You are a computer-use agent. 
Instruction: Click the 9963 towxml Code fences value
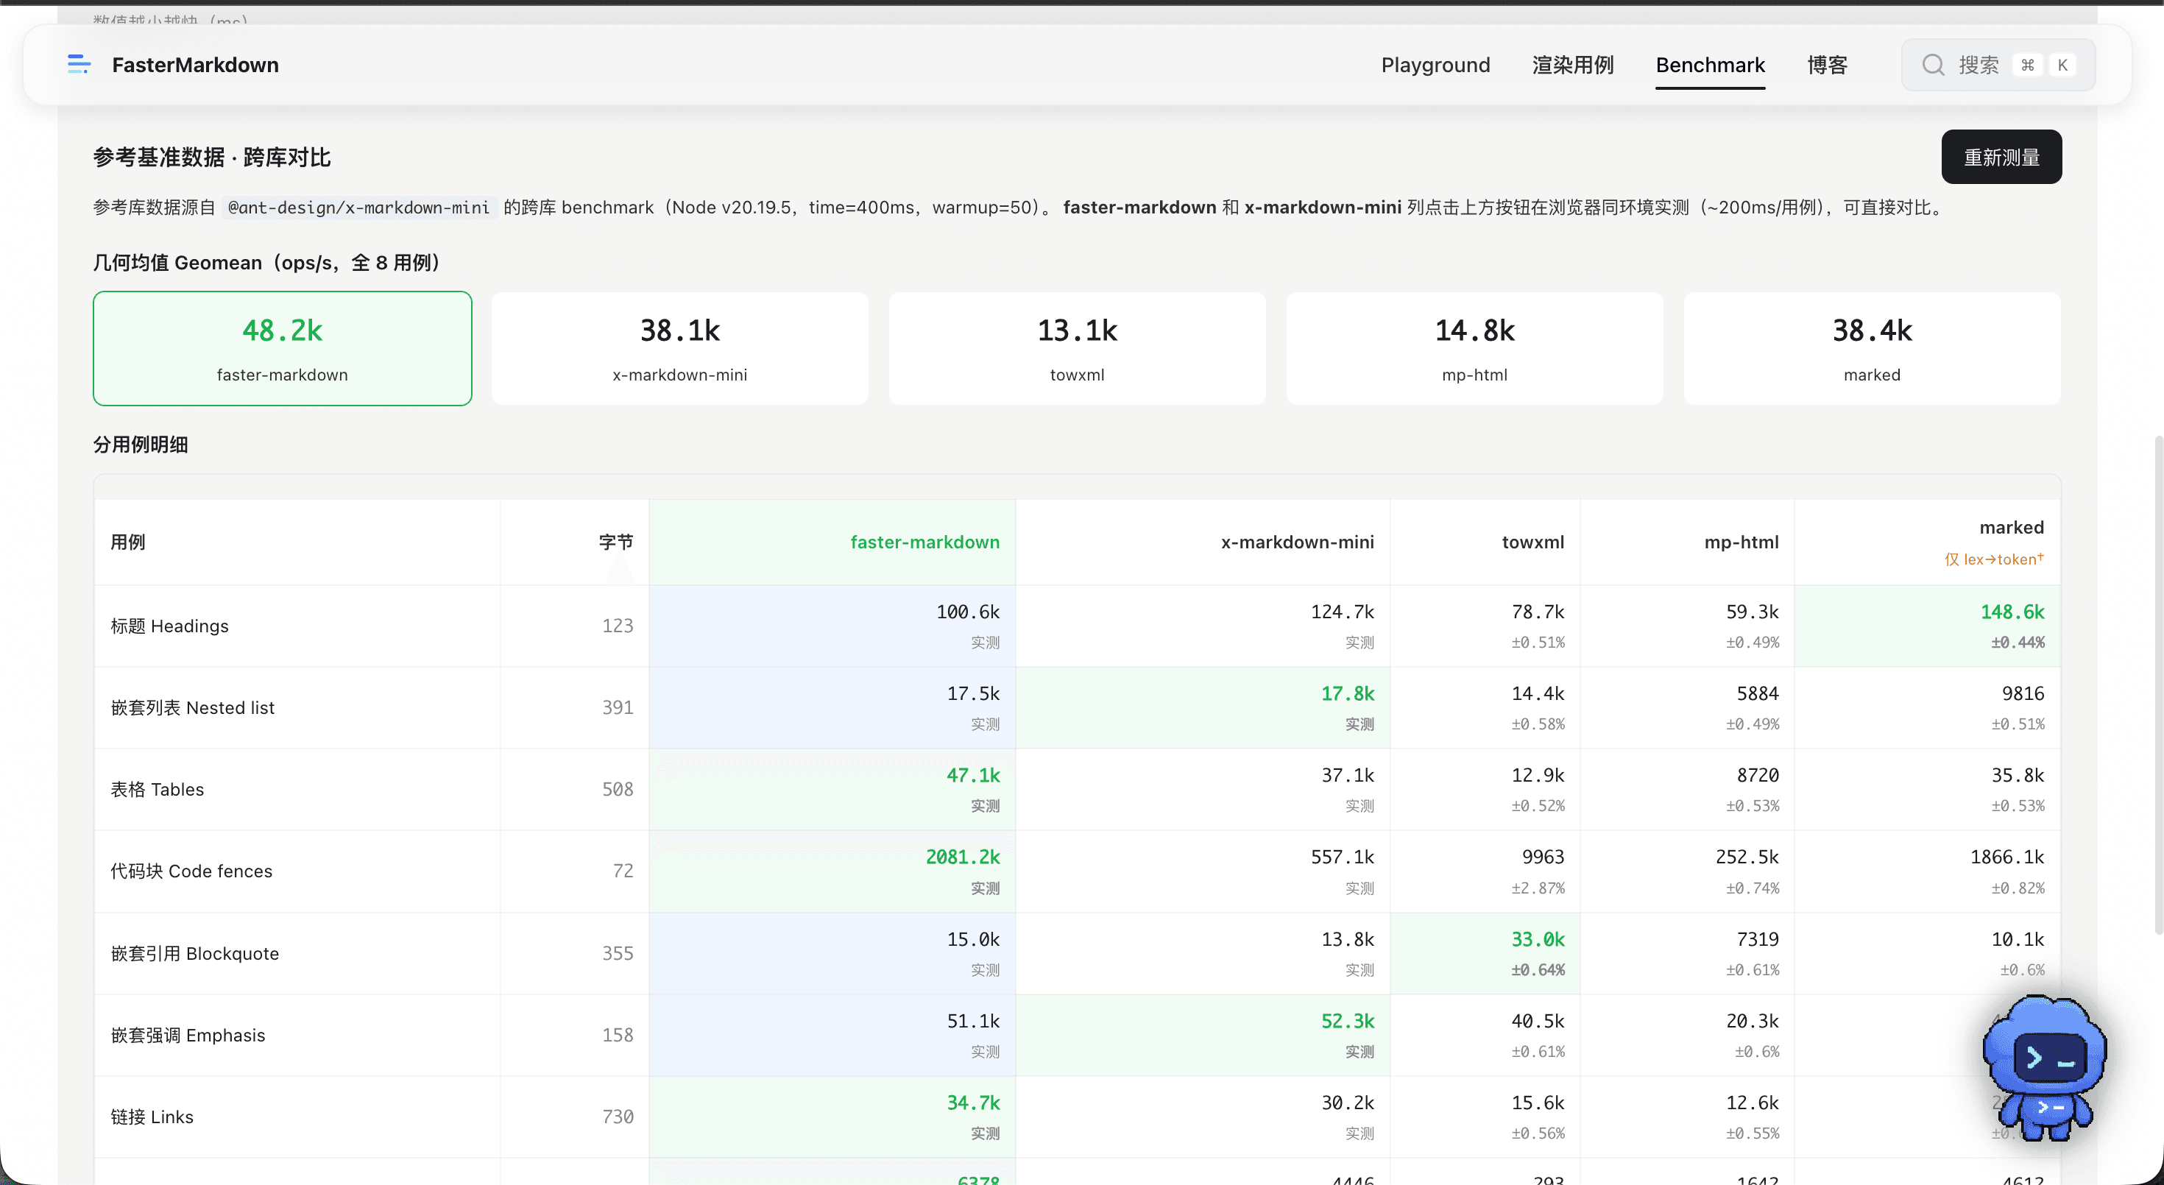click(x=1544, y=857)
